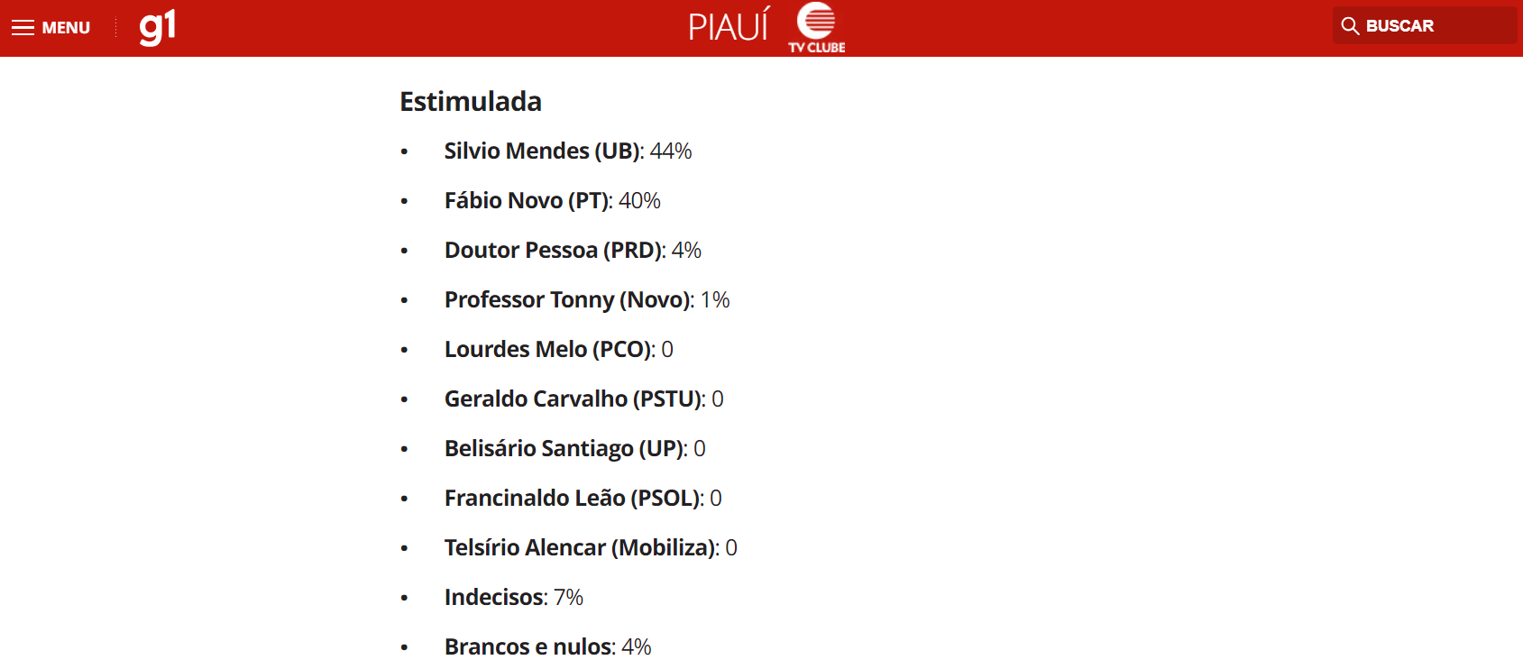The height and width of the screenshot is (669, 1523).
Task: Click Geraldo Carvalho (PSTU) entry
Action: pyautogui.click(x=584, y=399)
